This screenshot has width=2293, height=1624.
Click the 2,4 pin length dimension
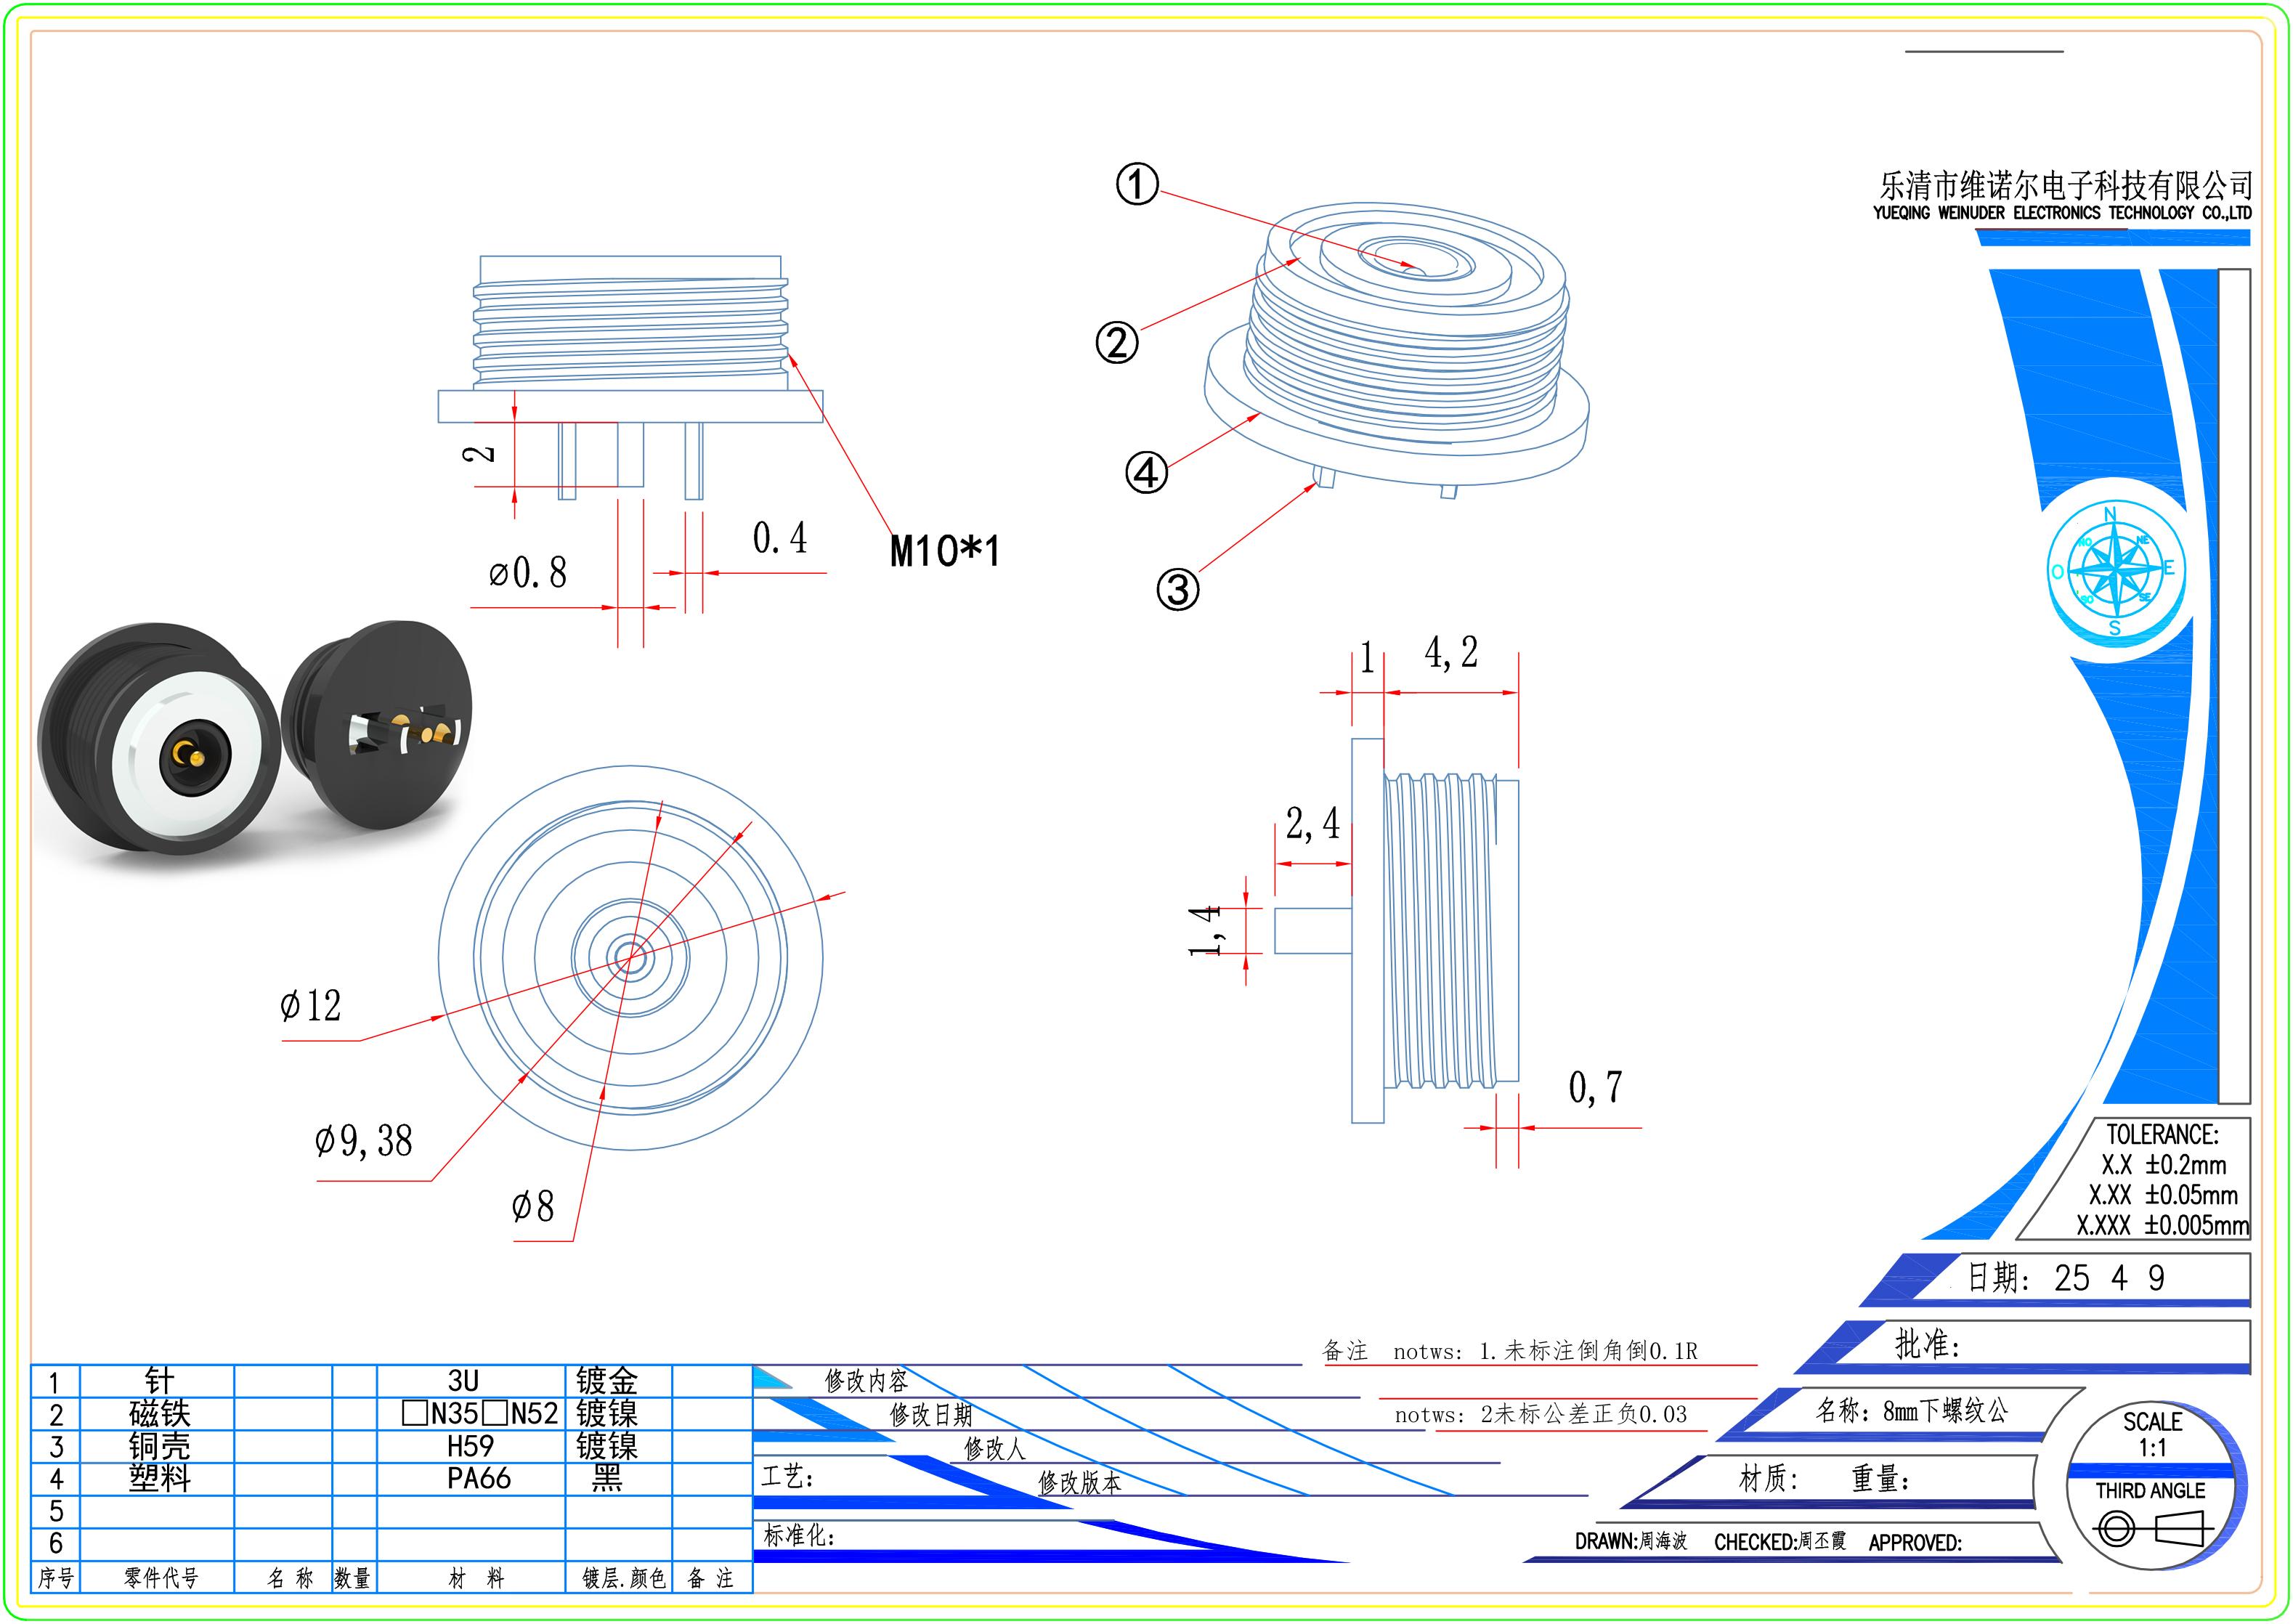click(x=1313, y=824)
